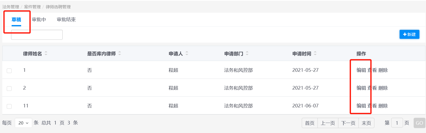Click the 申请时间 column sort icon
This screenshot has height=133, width=426.
point(315,53)
